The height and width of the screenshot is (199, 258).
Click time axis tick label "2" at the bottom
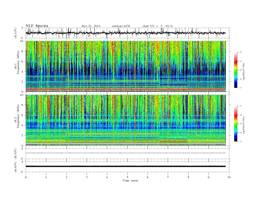click(x=66, y=177)
